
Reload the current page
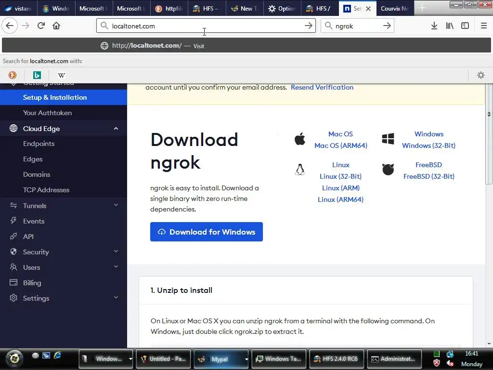(x=41, y=26)
